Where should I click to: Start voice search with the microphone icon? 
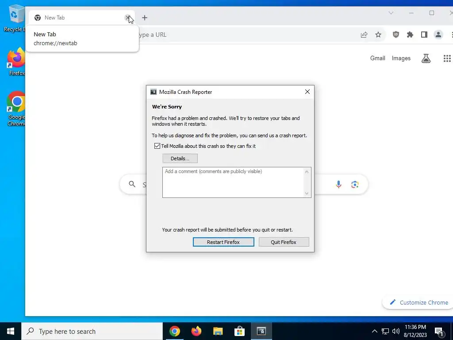(338, 184)
